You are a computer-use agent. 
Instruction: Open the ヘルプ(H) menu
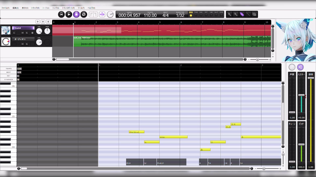91,8
